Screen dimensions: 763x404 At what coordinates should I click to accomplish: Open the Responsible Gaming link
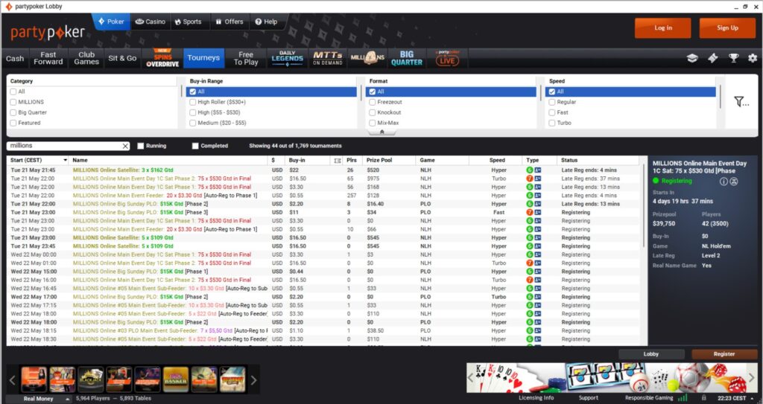(649, 398)
